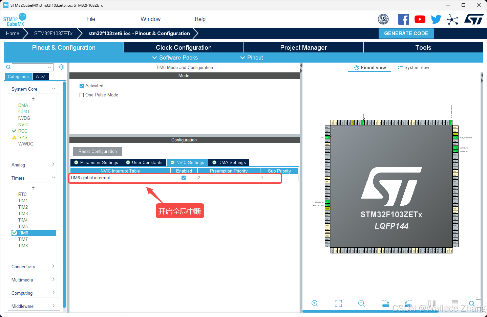487x317 pixels.
Task: Select the Pinout & Configuration tab
Action: tap(64, 48)
